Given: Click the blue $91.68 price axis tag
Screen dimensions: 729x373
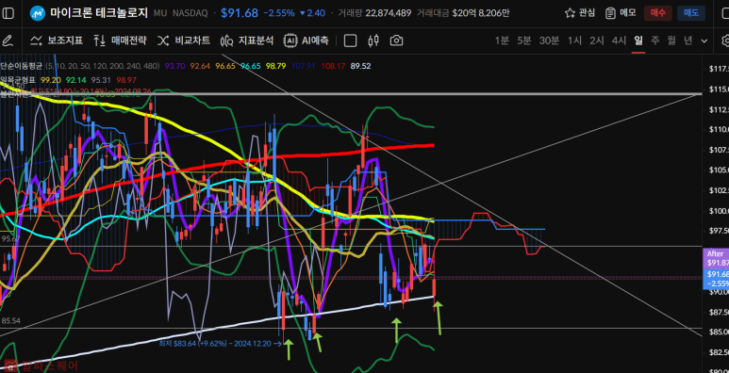Looking at the screenshot, I should pyautogui.click(x=717, y=279).
